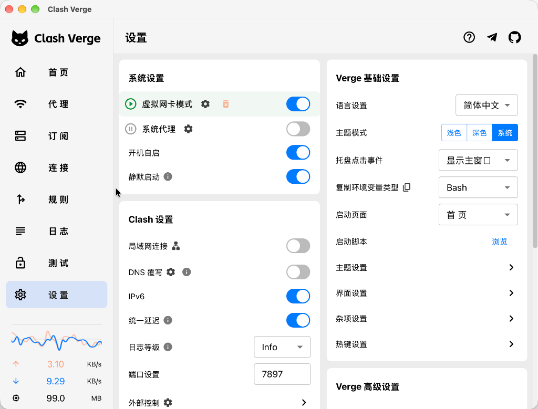The height and width of the screenshot is (409, 538).
Task: Click the 9.29 download speed value
Action: (x=56, y=381)
